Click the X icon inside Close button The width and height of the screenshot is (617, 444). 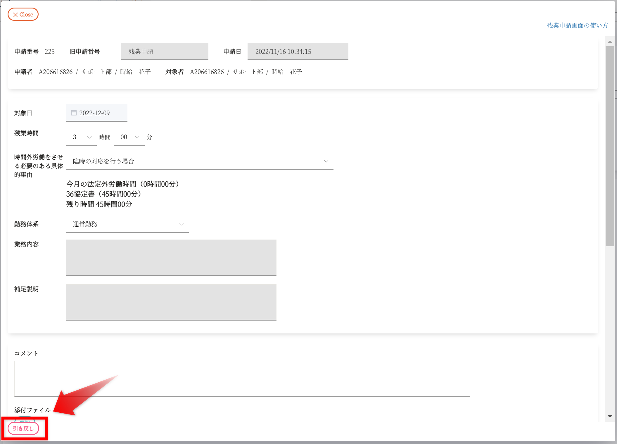pyautogui.click(x=15, y=15)
